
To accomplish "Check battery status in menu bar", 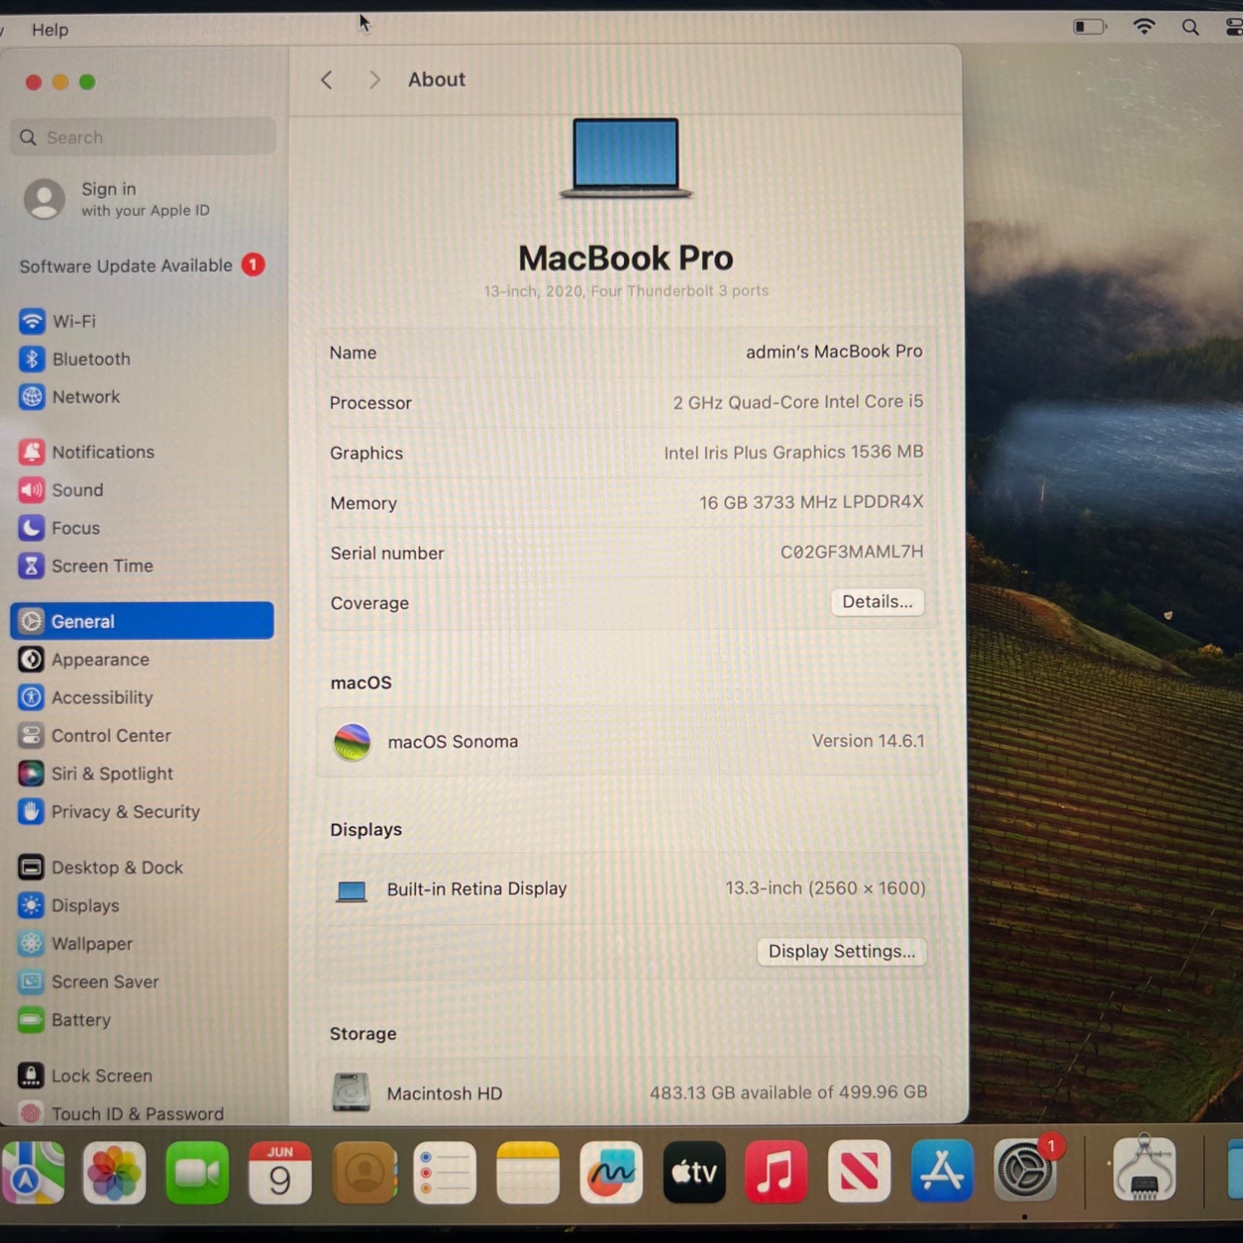I will tap(1091, 27).
